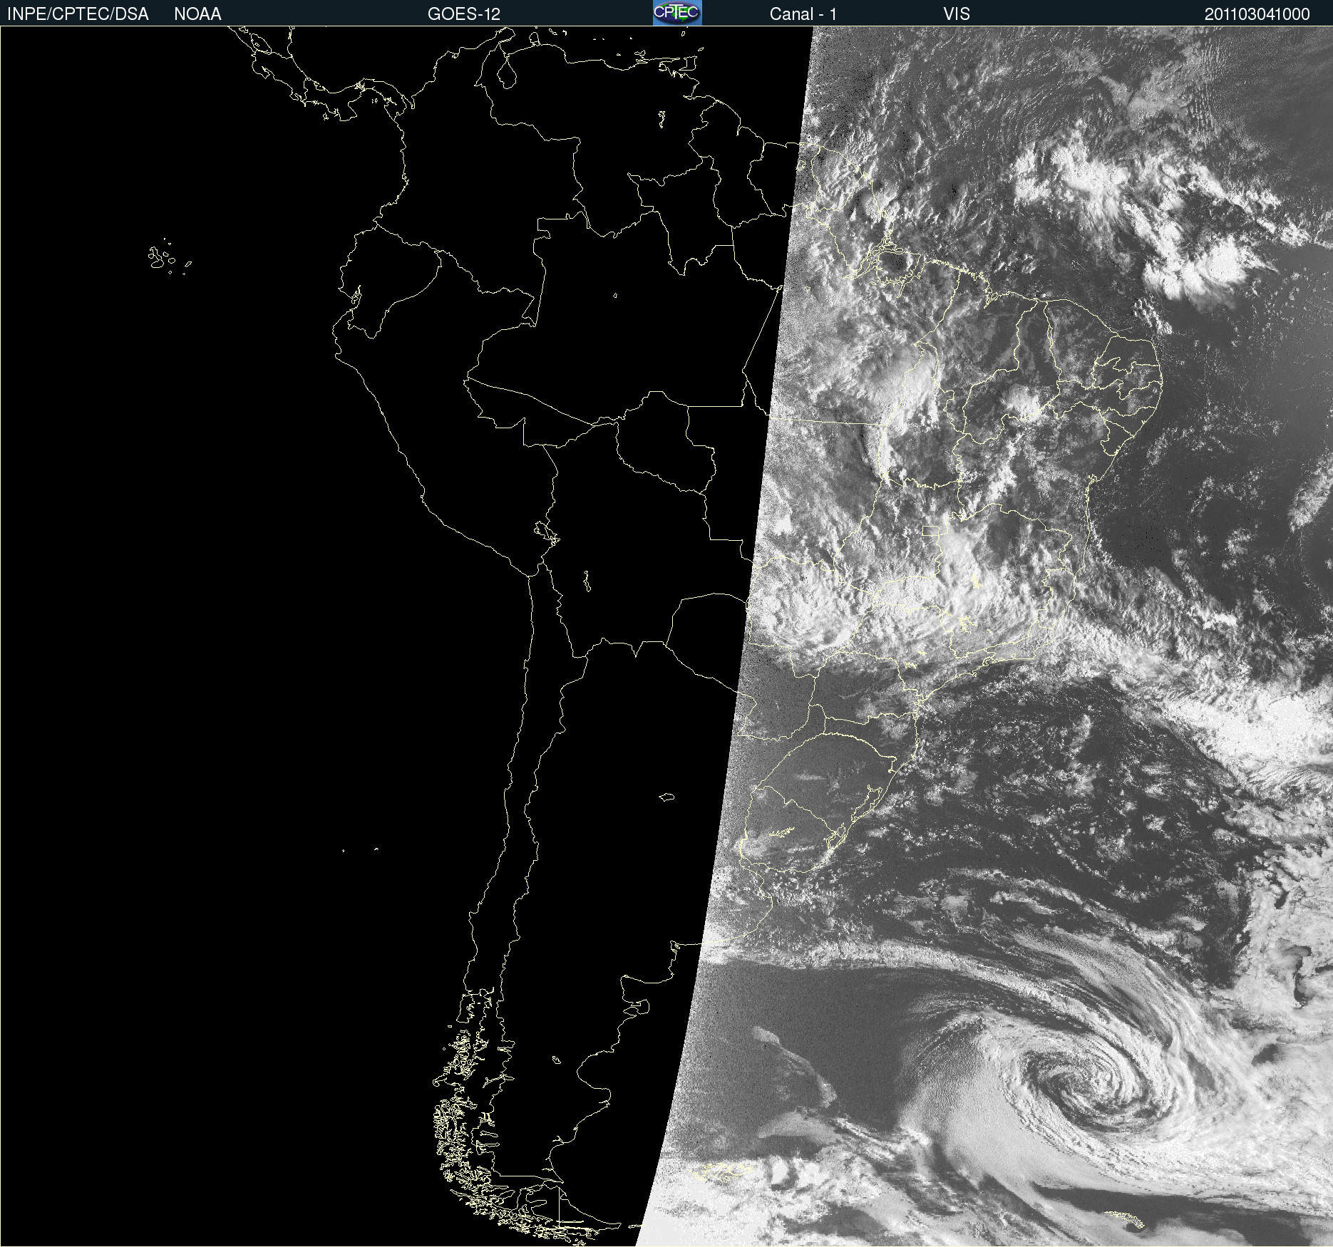1333x1247 pixels.
Task: Click the VIS label in header
Action: pos(957,14)
